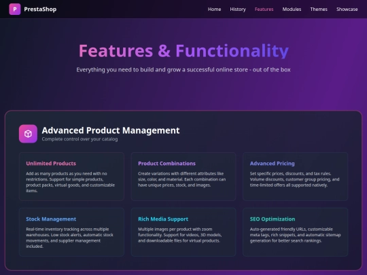This screenshot has width=367, height=275.
Task: Go to the History page
Action: 238,9
